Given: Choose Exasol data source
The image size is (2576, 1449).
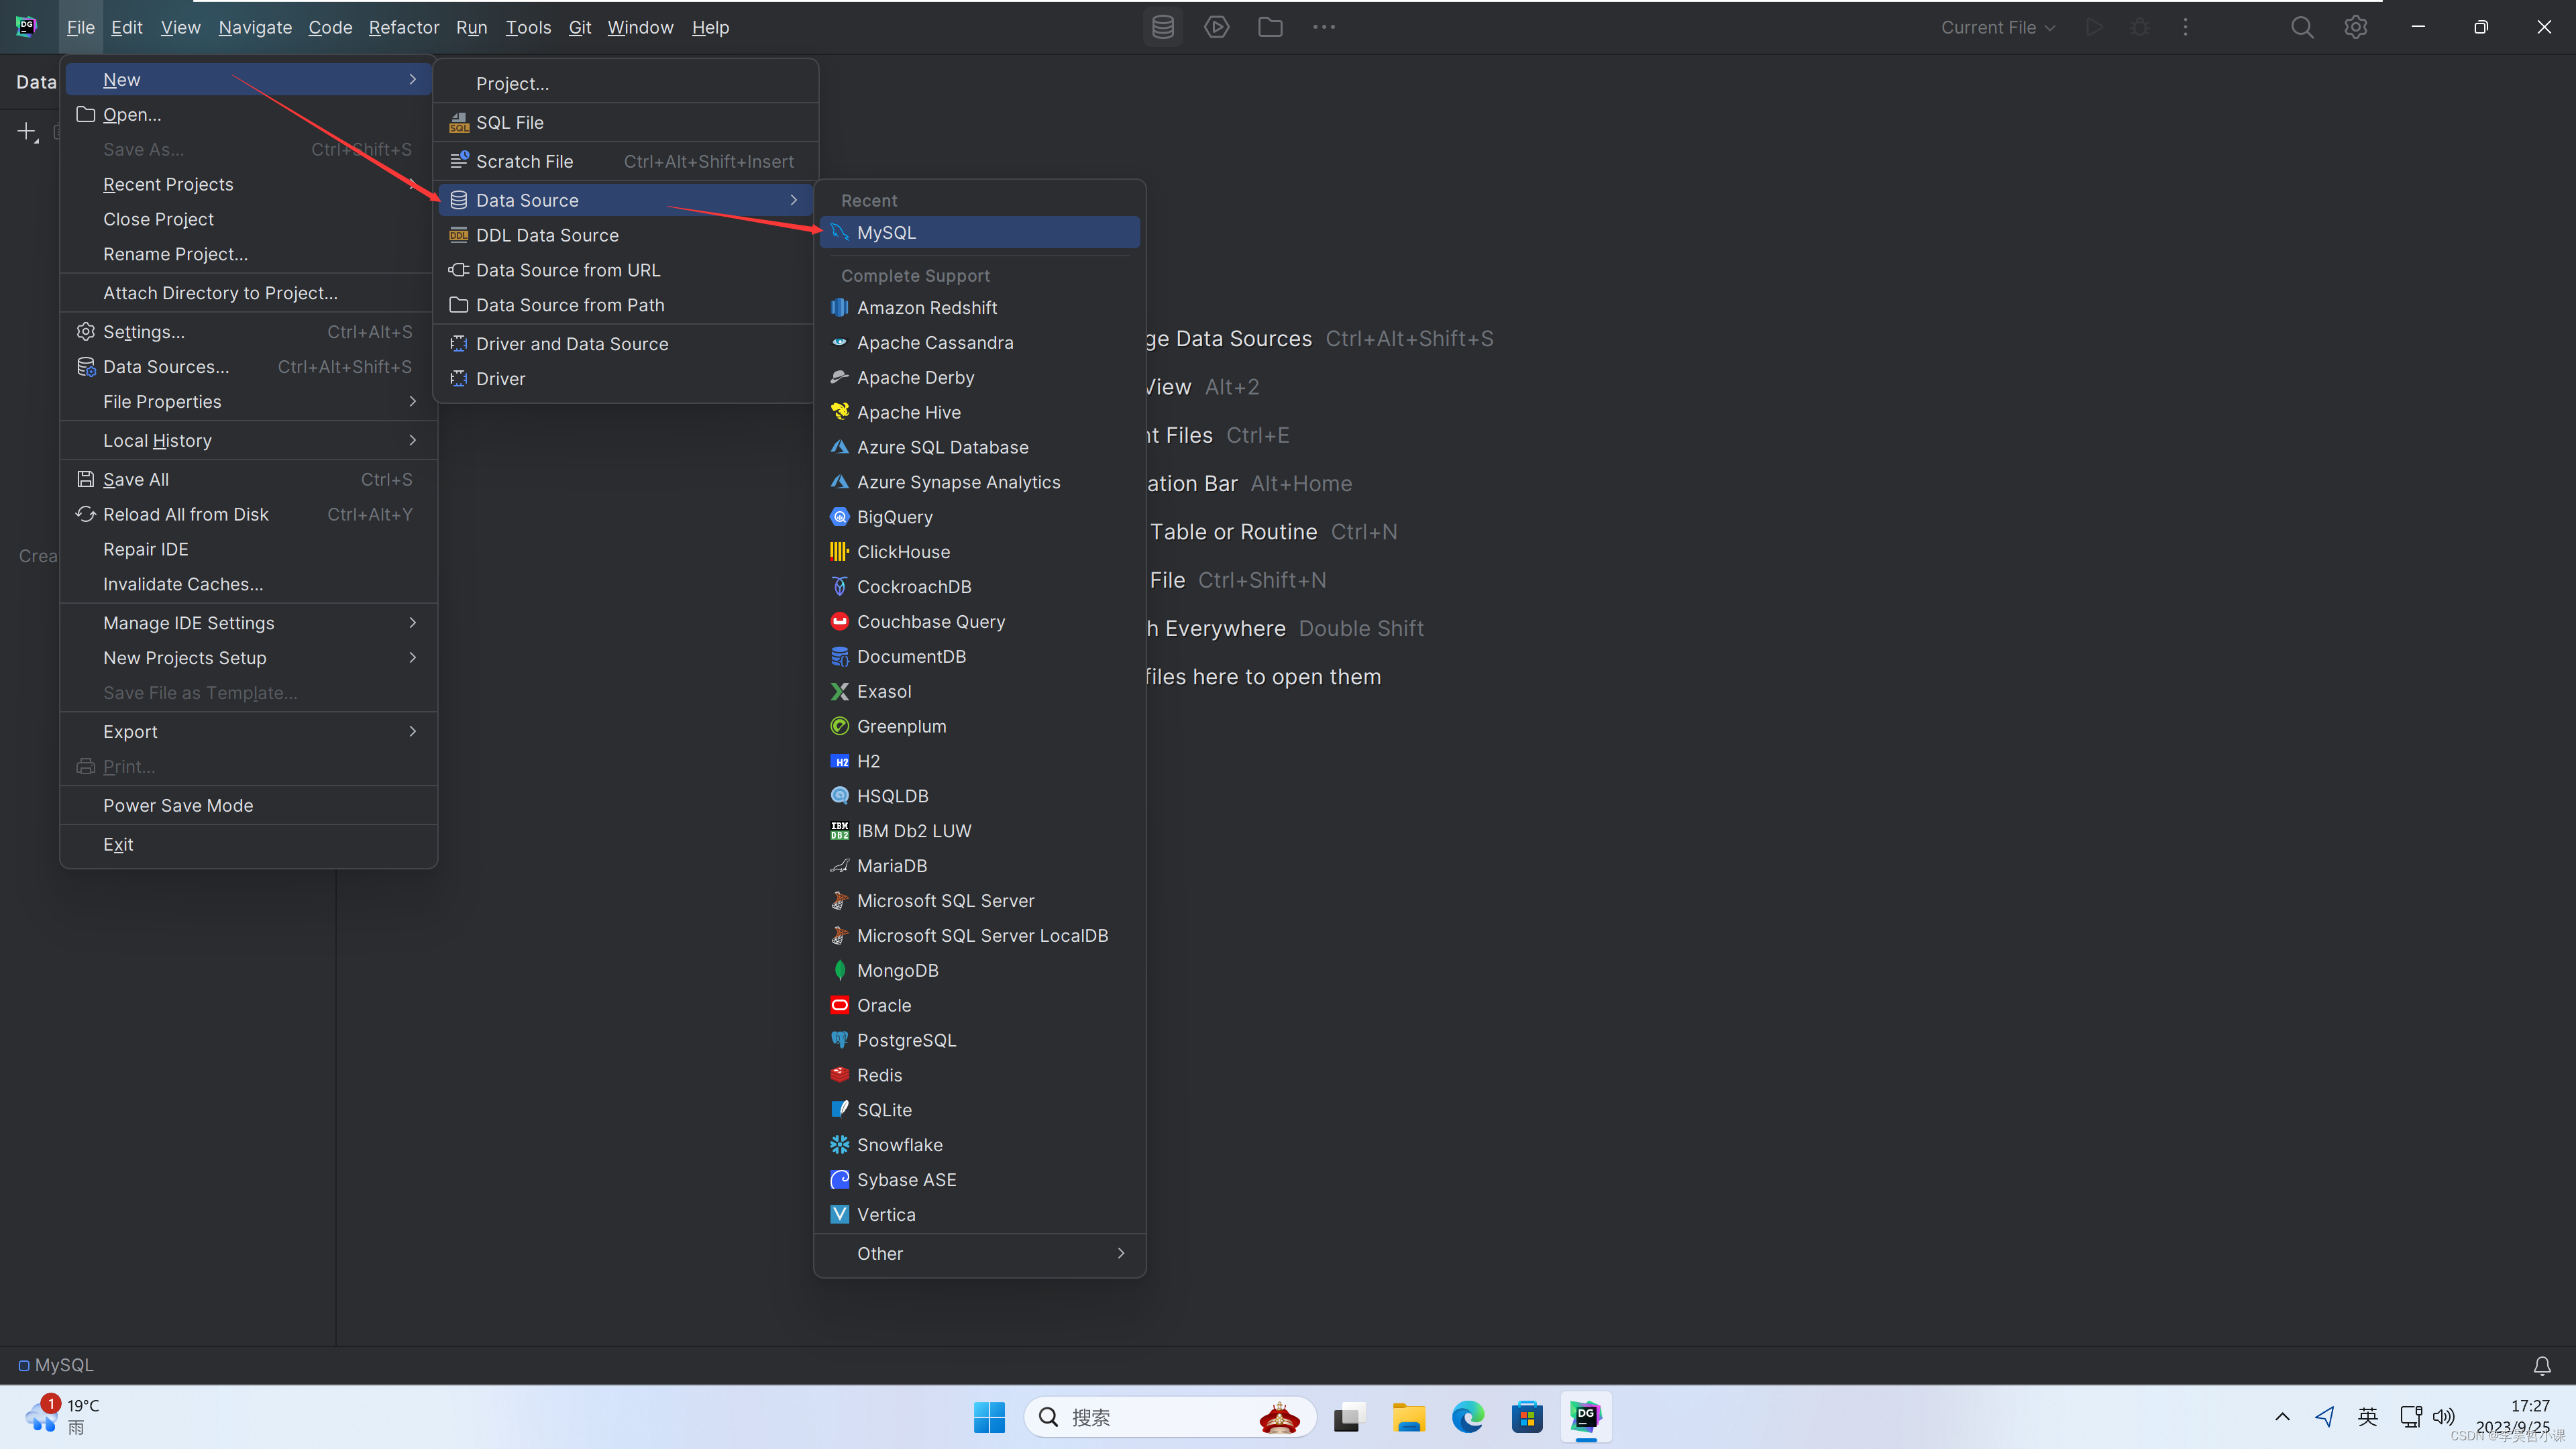Looking at the screenshot, I should 979,691.
